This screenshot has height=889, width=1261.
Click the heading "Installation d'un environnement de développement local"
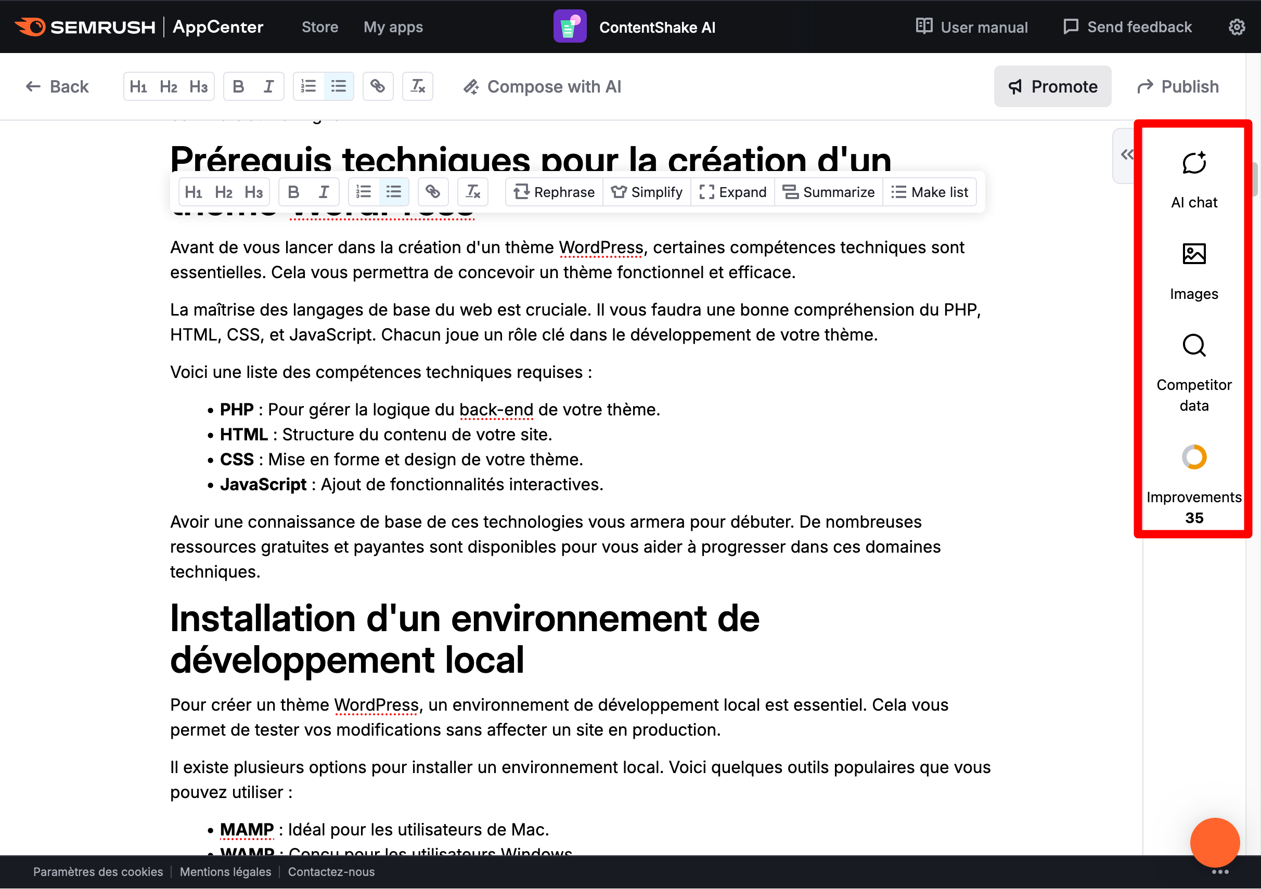[x=465, y=639]
